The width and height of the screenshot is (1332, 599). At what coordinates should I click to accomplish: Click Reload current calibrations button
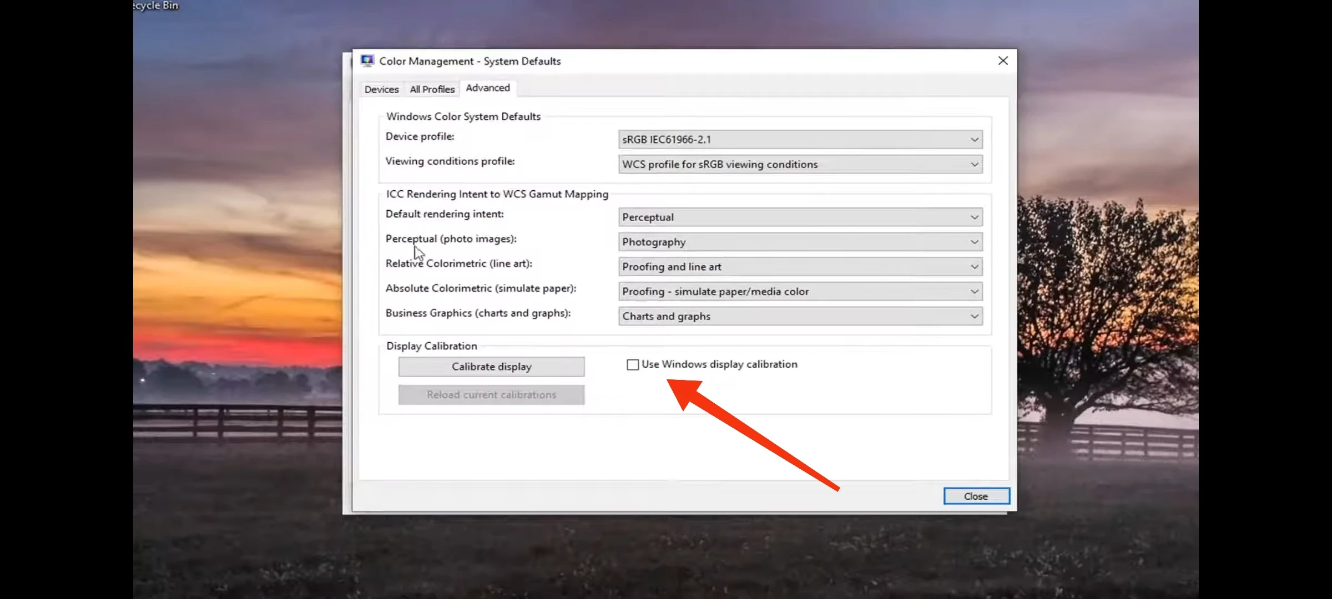click(491, 395)
